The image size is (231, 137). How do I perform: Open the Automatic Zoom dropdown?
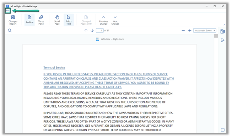(205, 30)
